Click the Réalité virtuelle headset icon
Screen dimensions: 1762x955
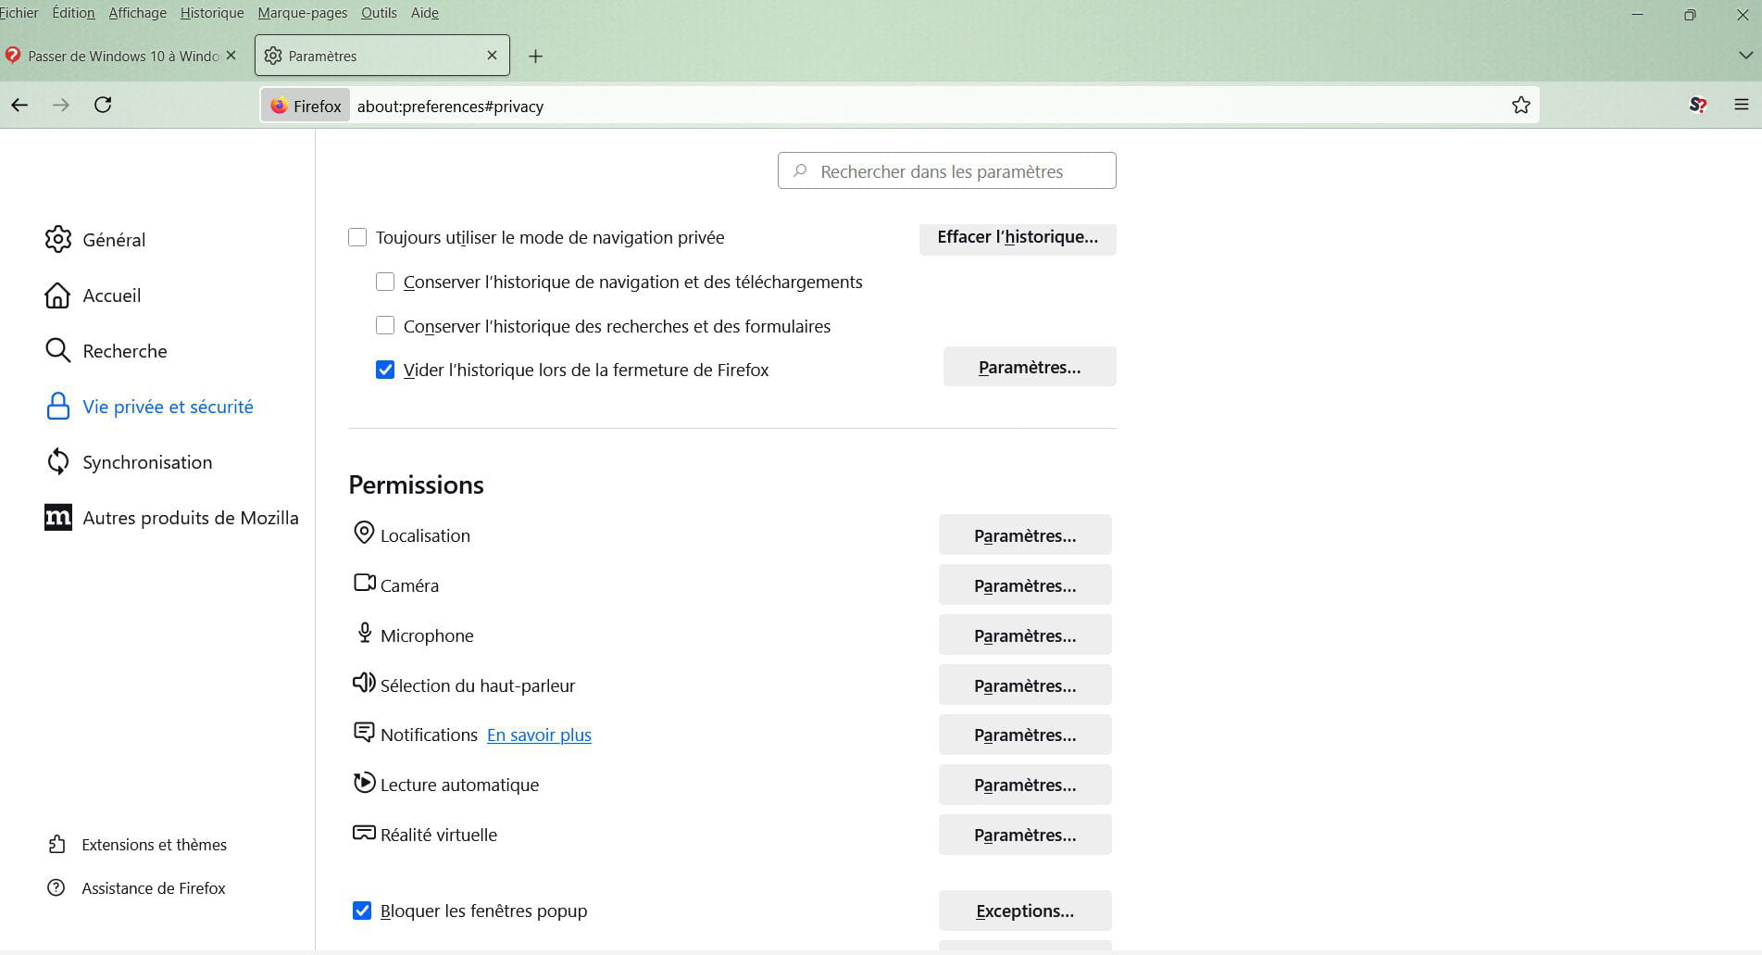[364, 832]
